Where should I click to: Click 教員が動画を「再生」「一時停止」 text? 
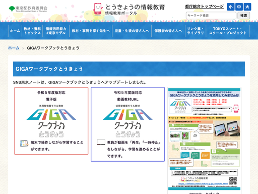tap(134, 142)
